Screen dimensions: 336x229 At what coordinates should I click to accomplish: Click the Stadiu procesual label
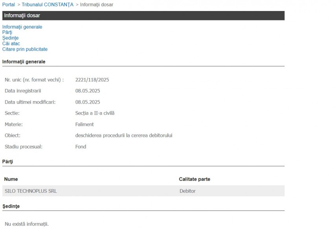click(x=24, y=147)
